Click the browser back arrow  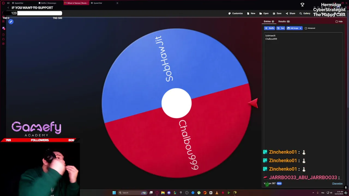(8, 8)
